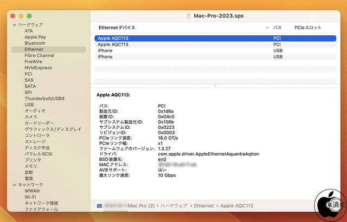
Task: Zoom the window with green button
Action: (x=29, y=16)
